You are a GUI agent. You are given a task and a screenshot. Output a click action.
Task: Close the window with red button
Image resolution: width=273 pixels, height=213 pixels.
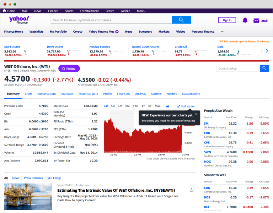tap(5, 4)
